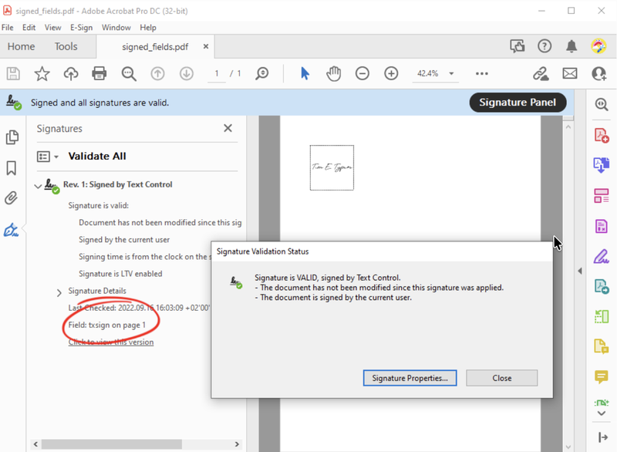Screen dimensions: 617x452
Task: Click the share with others icon
Action: coord(599,73)
